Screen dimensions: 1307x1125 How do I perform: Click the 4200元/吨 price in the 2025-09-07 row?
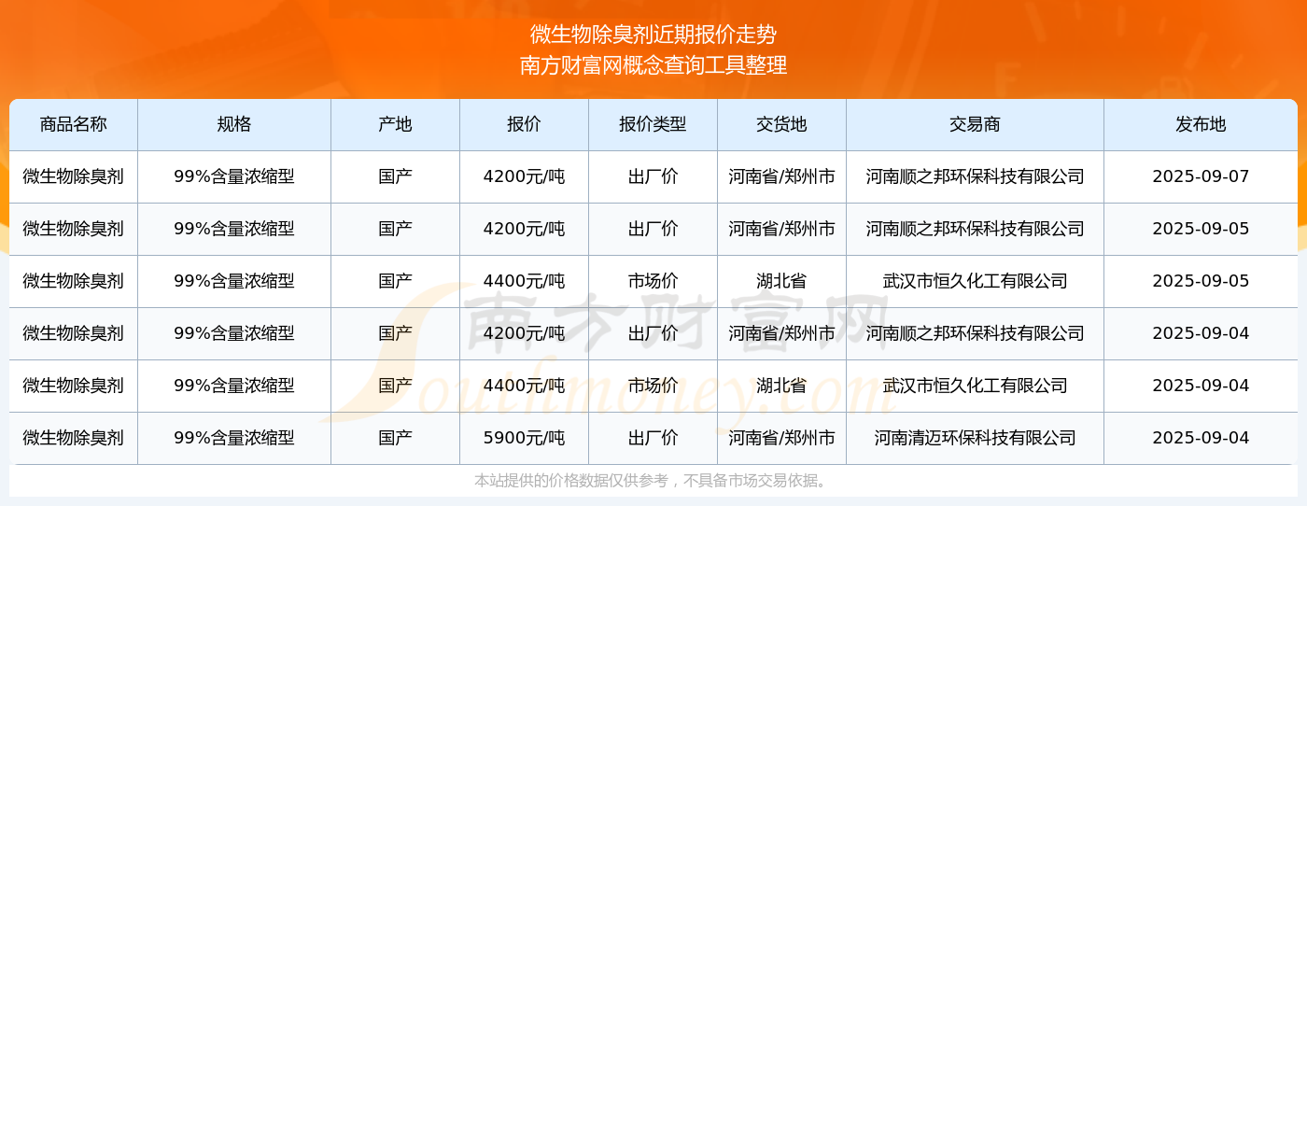pyautogui.click(x=524, y=176)
